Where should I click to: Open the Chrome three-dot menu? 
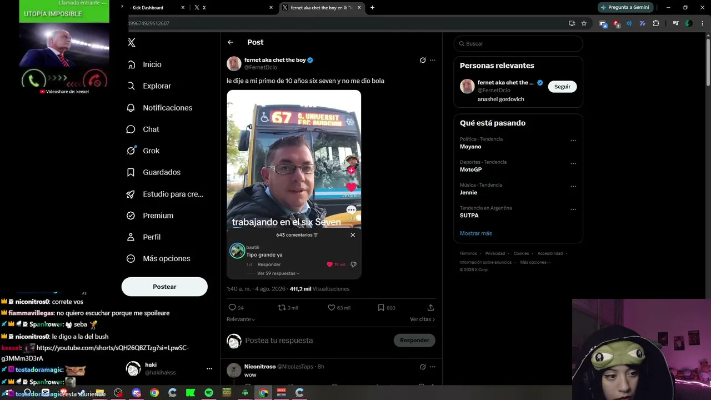703,23
